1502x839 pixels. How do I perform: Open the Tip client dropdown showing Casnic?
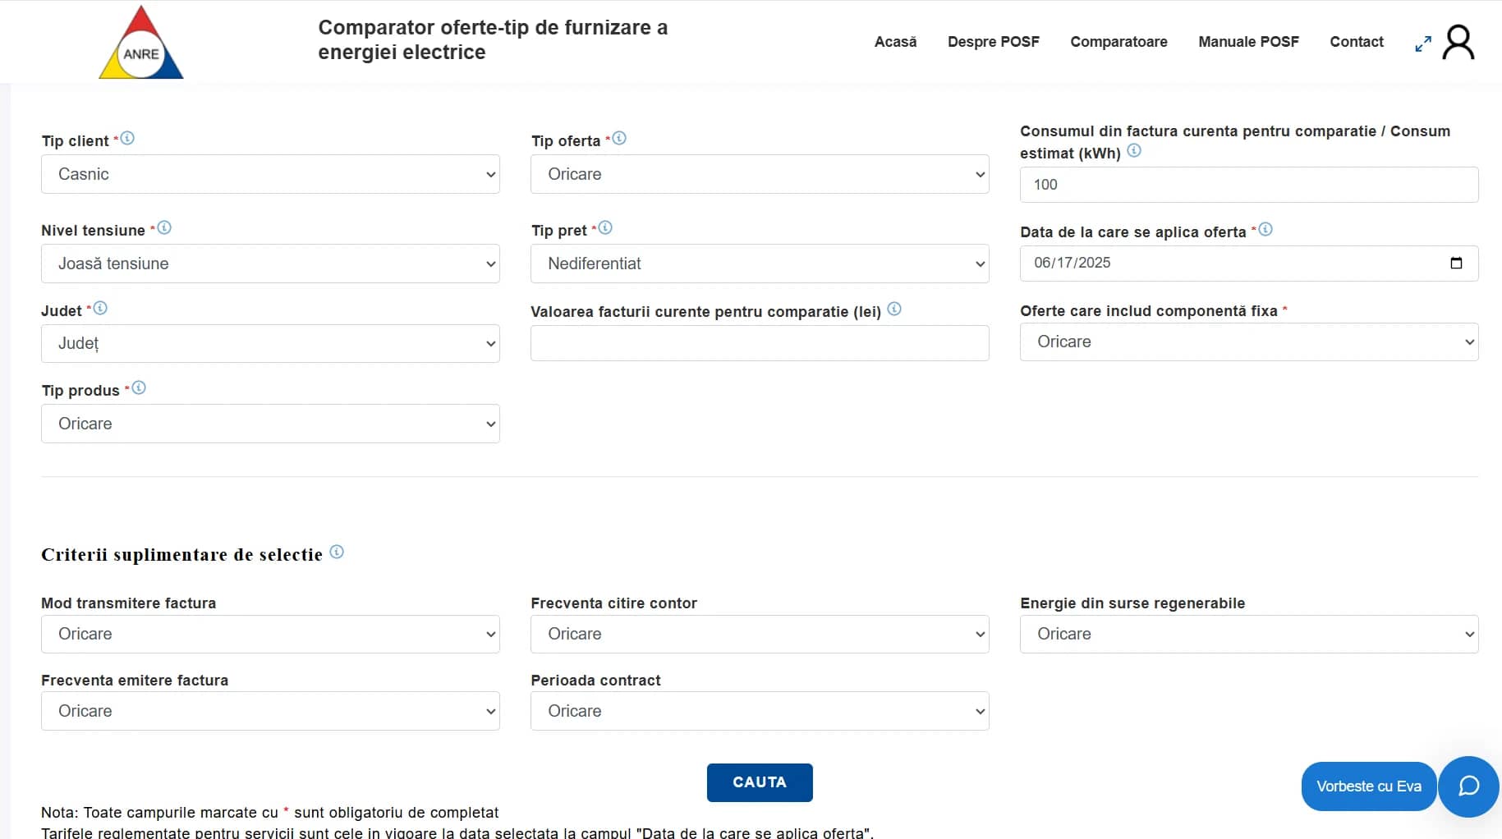270,174
